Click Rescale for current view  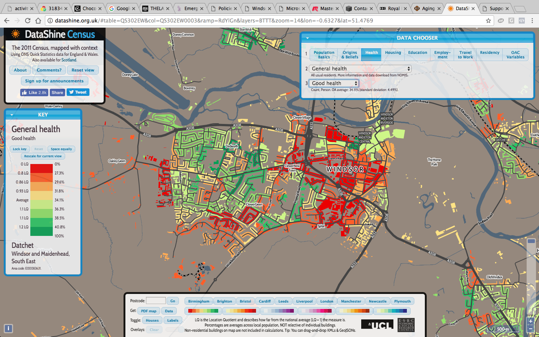click(x=43, y=156)
